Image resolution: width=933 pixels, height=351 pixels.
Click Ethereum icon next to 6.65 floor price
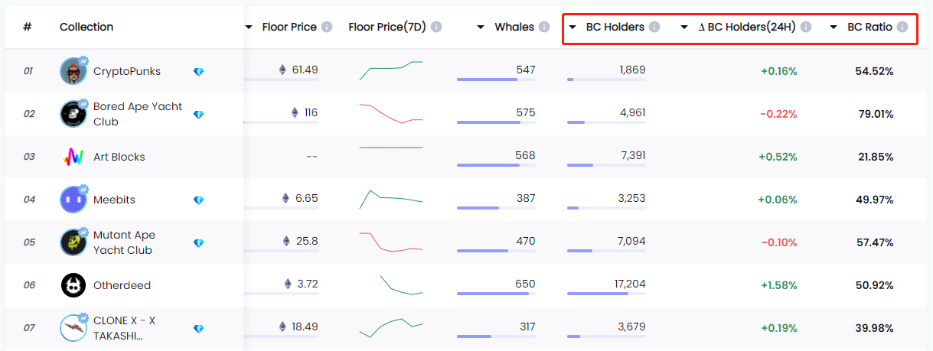pos(286,198)
